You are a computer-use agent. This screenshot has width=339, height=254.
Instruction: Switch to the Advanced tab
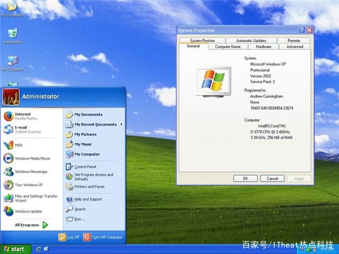pyautogui.click(x=295, y=47)
